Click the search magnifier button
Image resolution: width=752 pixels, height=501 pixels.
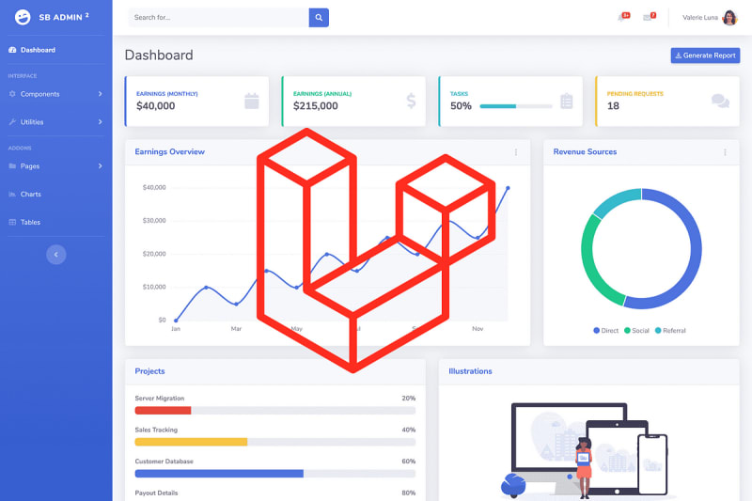pyautogui.click(x=320, y=17)
